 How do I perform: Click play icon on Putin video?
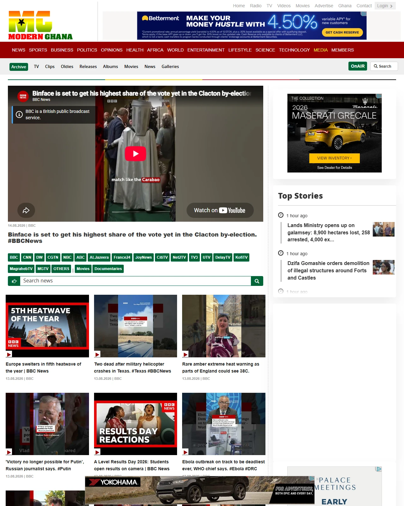pos(9,452)
